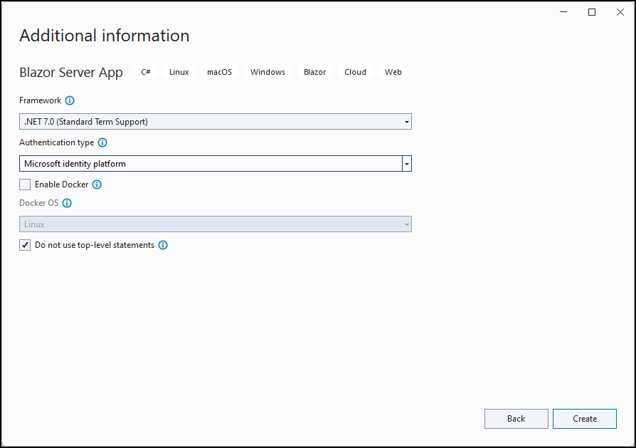
Task: Click the Back button
Action: tap(516, 419)
